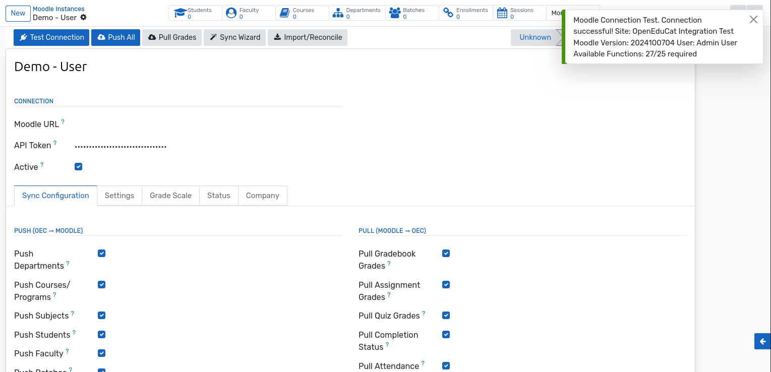Toggle Push Departments checkbox
This screenshot has width=771, height=372.
[101, 253]
